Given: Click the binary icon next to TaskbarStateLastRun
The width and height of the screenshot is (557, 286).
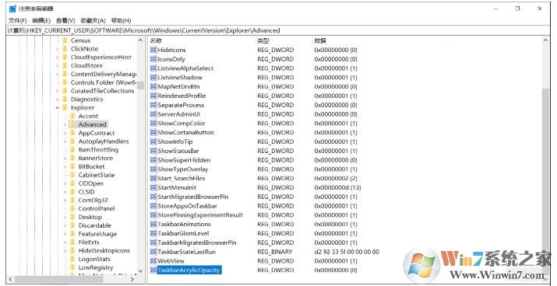Looking at the screenshot, I should 153,252.
